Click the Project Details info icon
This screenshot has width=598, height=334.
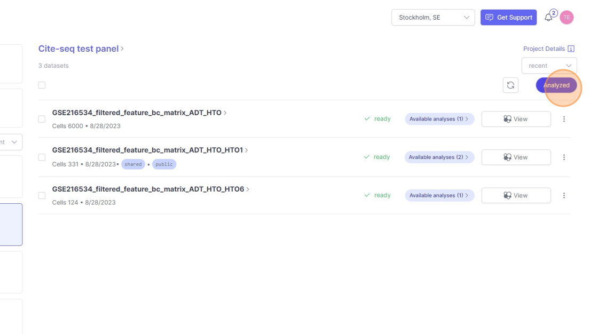coord(571,49)
